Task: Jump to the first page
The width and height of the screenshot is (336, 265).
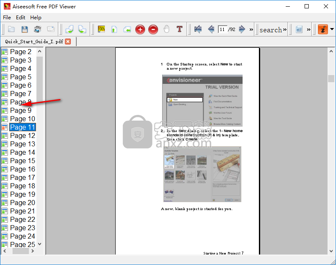Action: (198, 29)
